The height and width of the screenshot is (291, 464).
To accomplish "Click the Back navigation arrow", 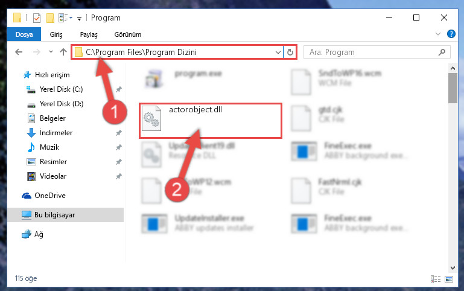I will 19,52.
